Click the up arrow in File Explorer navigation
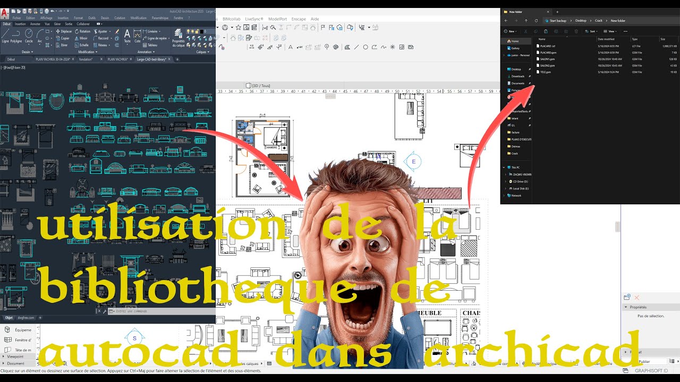 [526, 21]
